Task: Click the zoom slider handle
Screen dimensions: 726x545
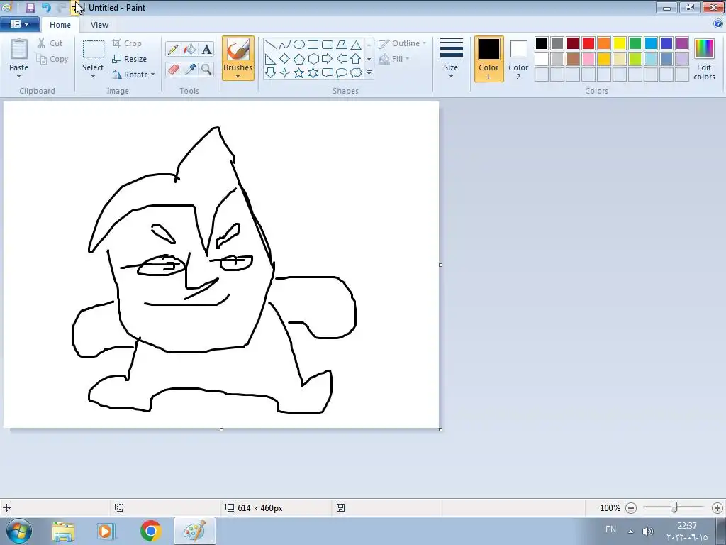Action: pyautogui.click(x=674, y=507)
